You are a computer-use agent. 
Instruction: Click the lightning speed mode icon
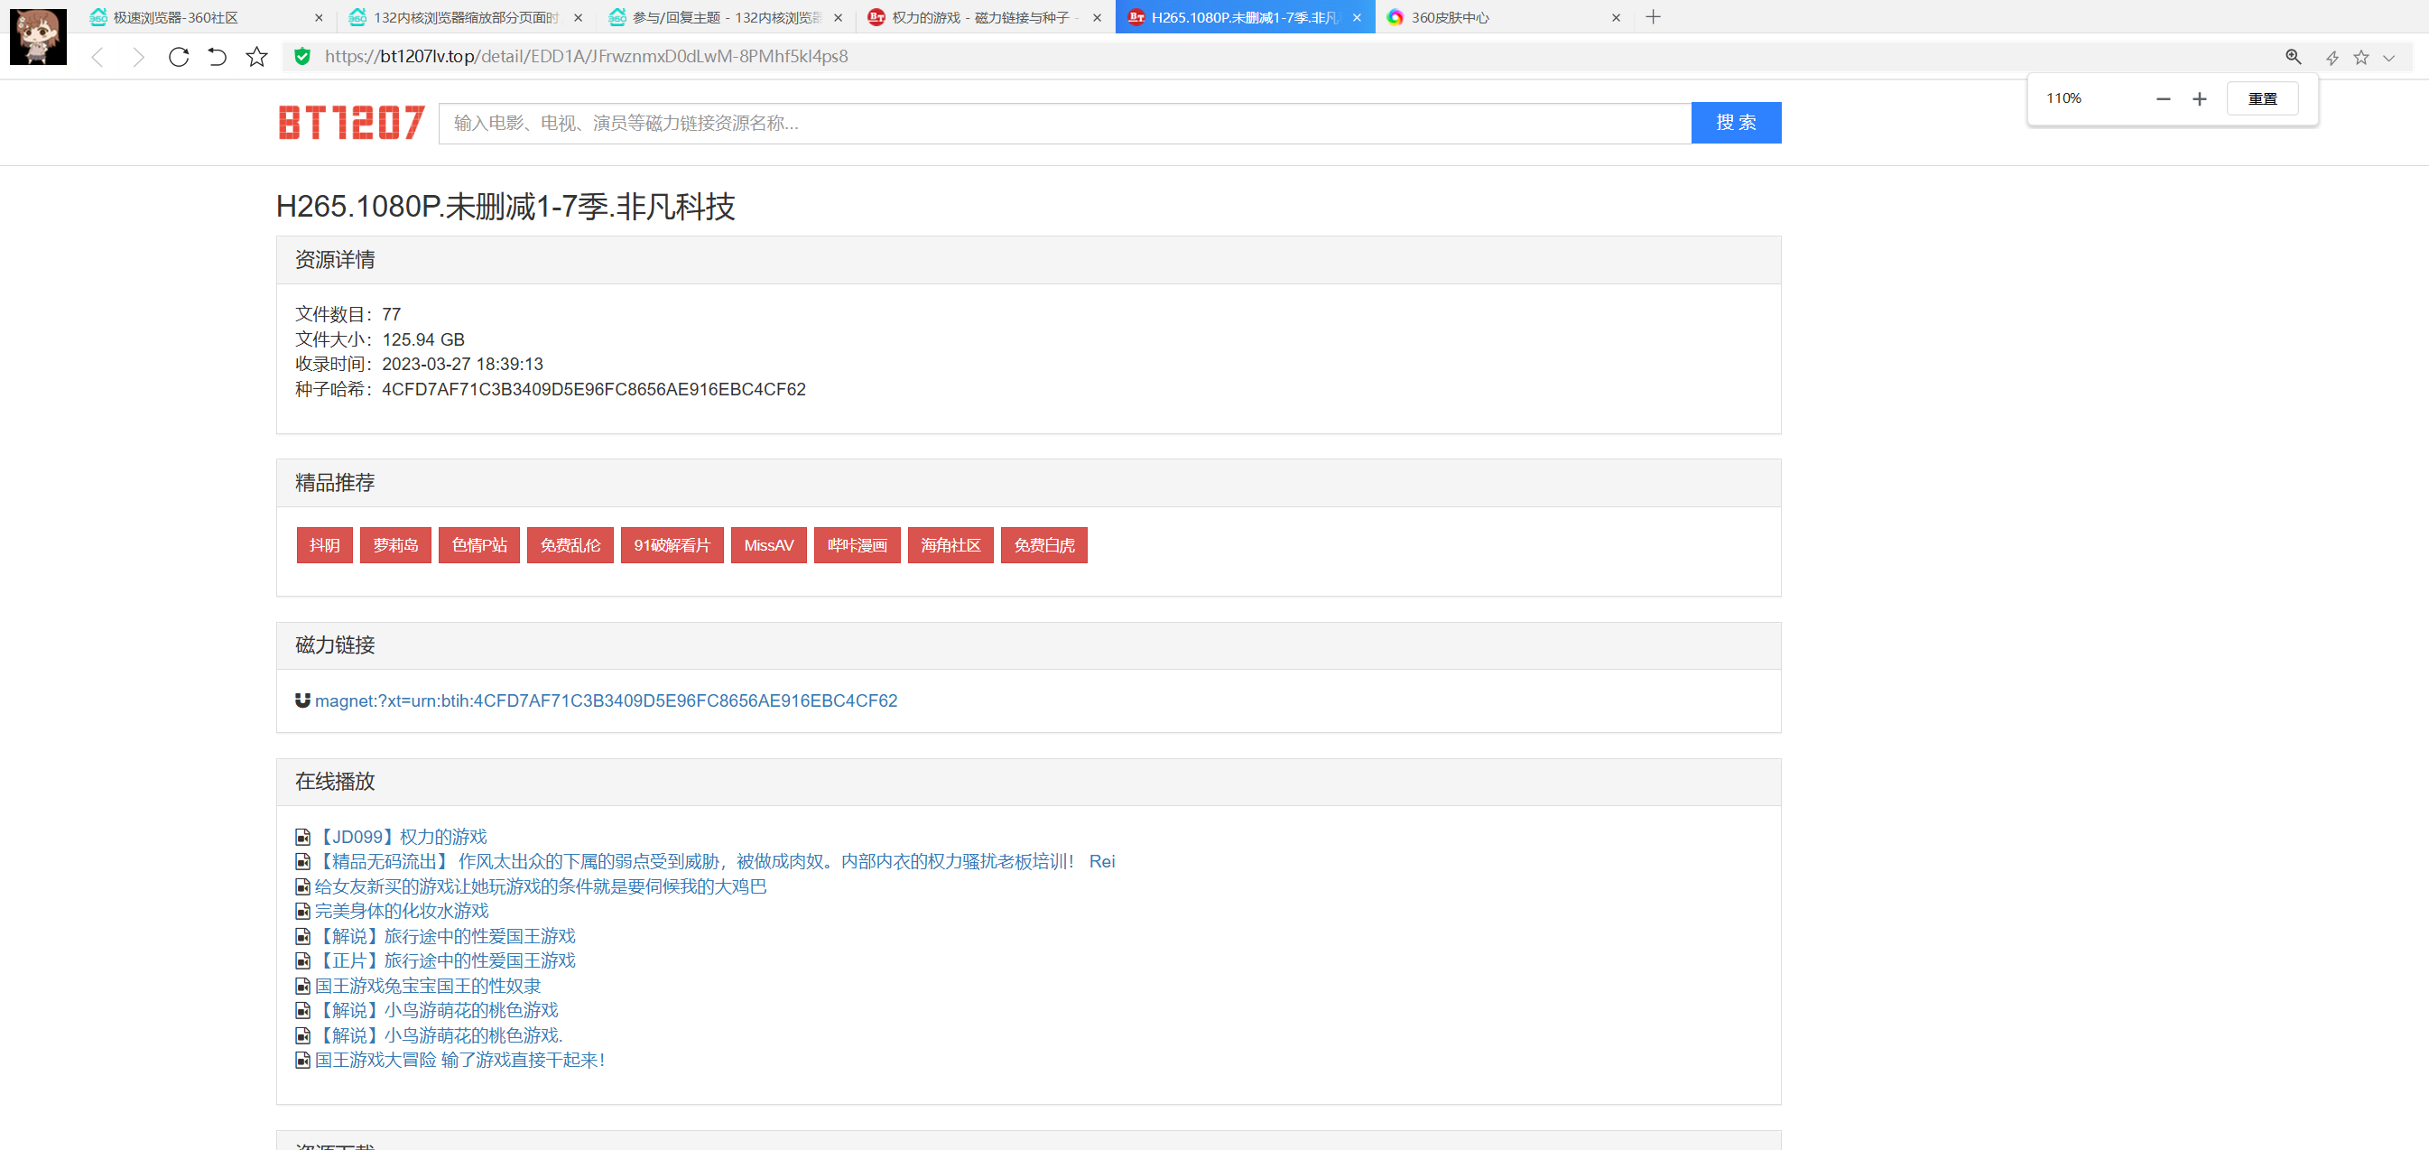pos(2332,58)
